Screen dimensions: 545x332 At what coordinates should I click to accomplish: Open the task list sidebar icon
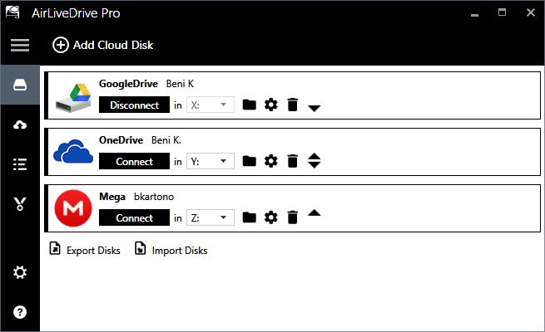[x=20, y=164]
